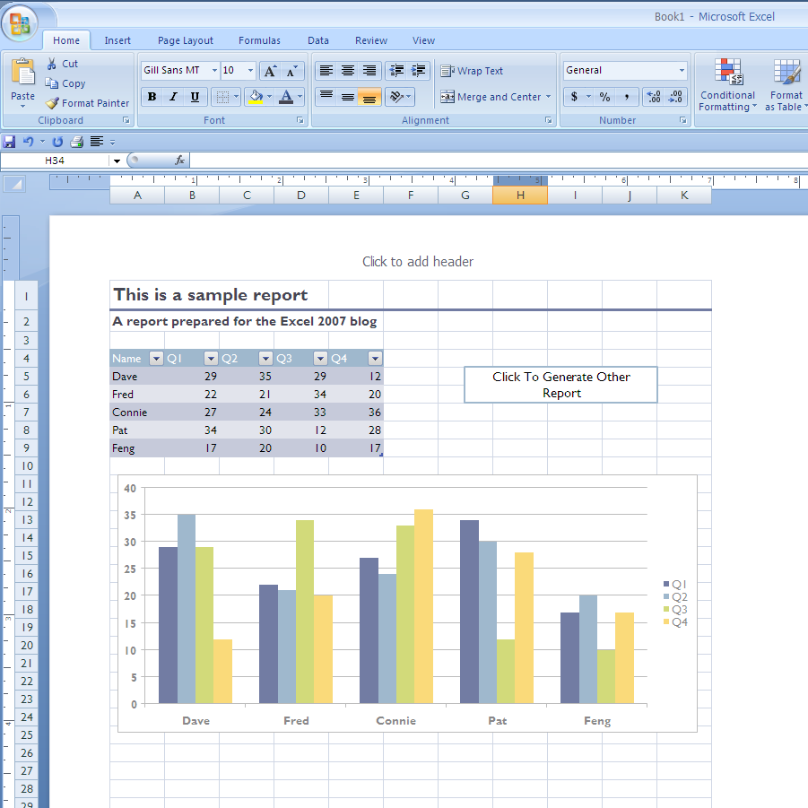Expand the General number format dropdown
The height and width of the screenshot is (808, 808).
(682, 71)
